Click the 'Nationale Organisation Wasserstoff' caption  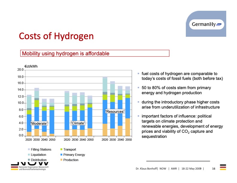tap(34, 167)
